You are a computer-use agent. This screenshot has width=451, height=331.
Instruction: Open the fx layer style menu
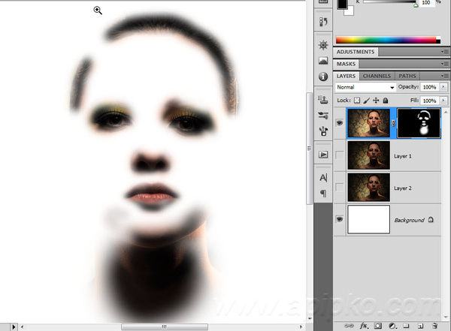(364, 326)
